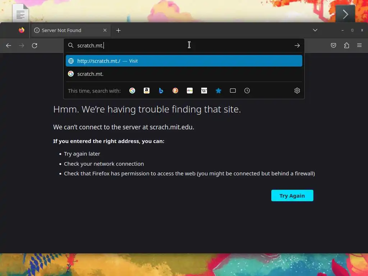Click the forward navigation arrow
Viewport: 368px width, 276px height.
point(22,46)
